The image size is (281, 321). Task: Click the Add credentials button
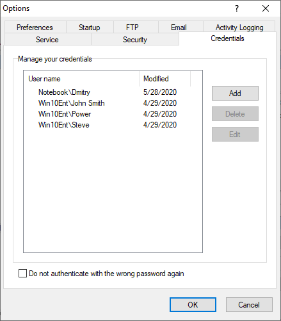tap(235, 94)
